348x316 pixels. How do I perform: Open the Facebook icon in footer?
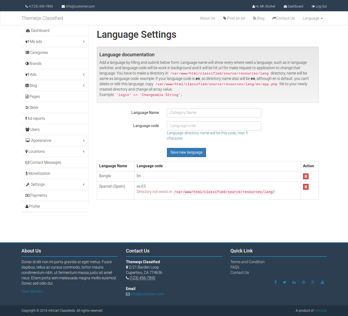tap(275, 282)
